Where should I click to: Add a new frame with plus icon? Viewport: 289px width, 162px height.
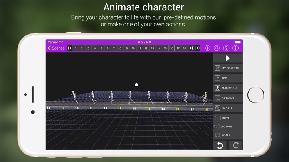197,48
